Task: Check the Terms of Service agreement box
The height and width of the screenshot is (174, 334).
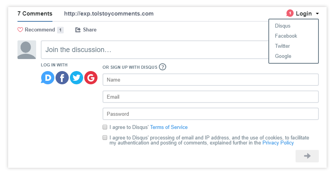Action: [105, 127]
